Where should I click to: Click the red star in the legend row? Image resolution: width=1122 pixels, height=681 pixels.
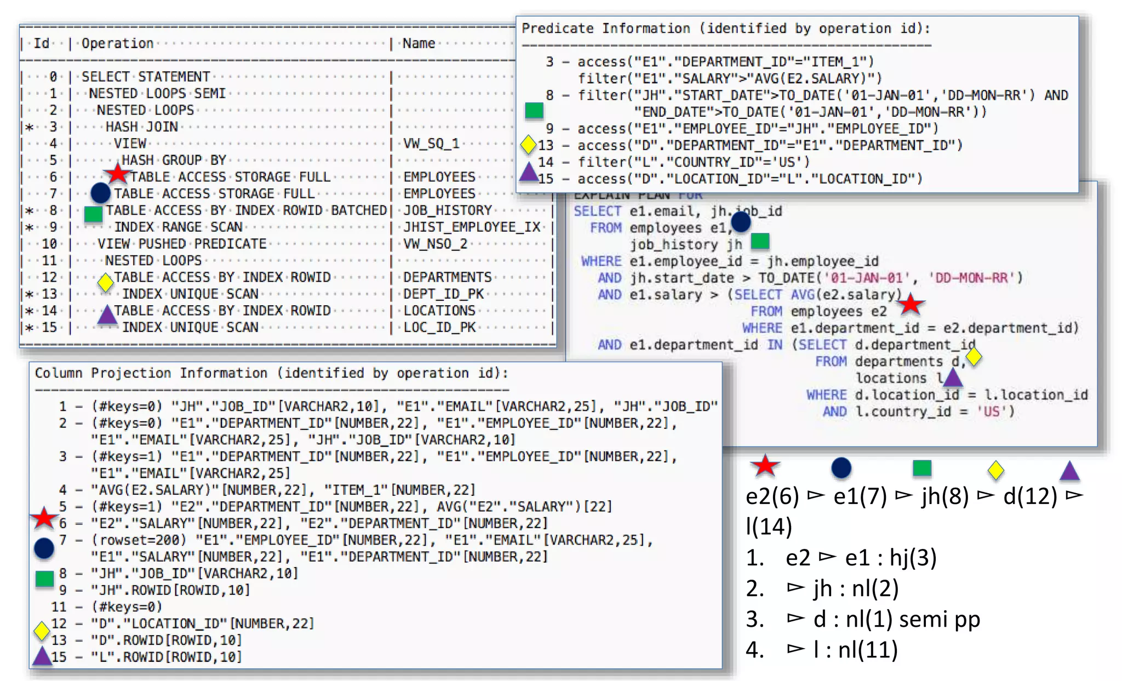coord(765,466)
